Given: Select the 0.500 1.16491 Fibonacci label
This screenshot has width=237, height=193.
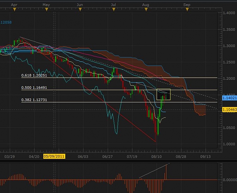Looking at the screenshot, I should click(x=34, y=88).
